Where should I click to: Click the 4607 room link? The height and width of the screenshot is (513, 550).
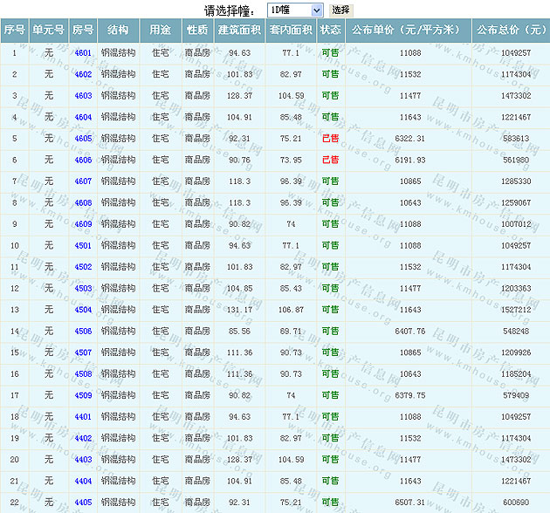point(83,181)
